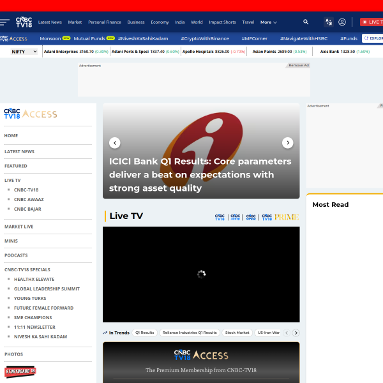
Task: Click Remove Ad on top banner
Action: tap(299, 65)
